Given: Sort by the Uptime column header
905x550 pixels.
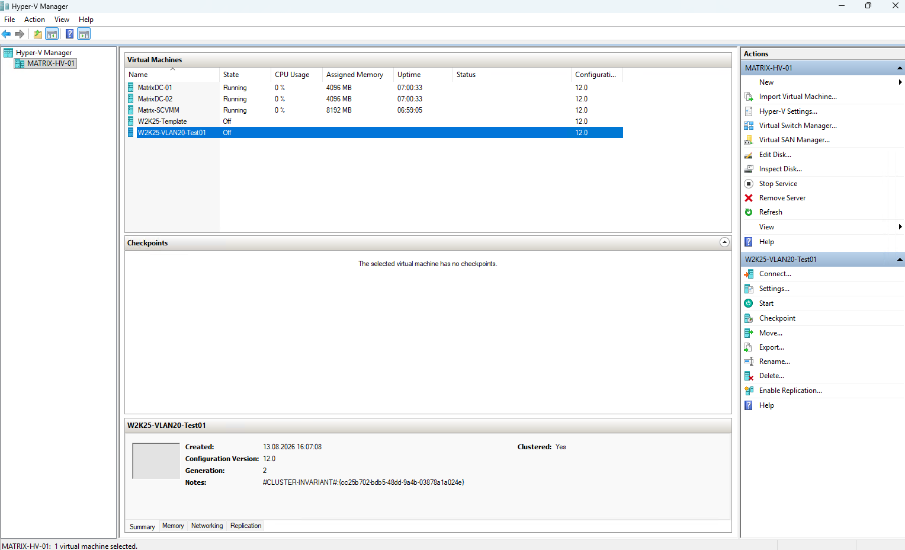Looking at the screenshot, I should click(x=423, y=75).
